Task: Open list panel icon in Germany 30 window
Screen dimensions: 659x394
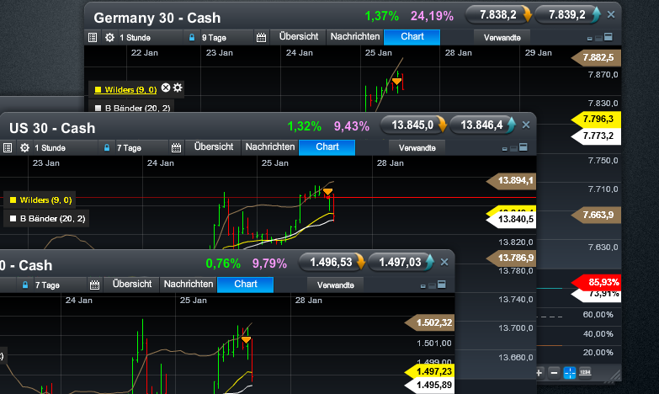Action: tap(93, 37)
